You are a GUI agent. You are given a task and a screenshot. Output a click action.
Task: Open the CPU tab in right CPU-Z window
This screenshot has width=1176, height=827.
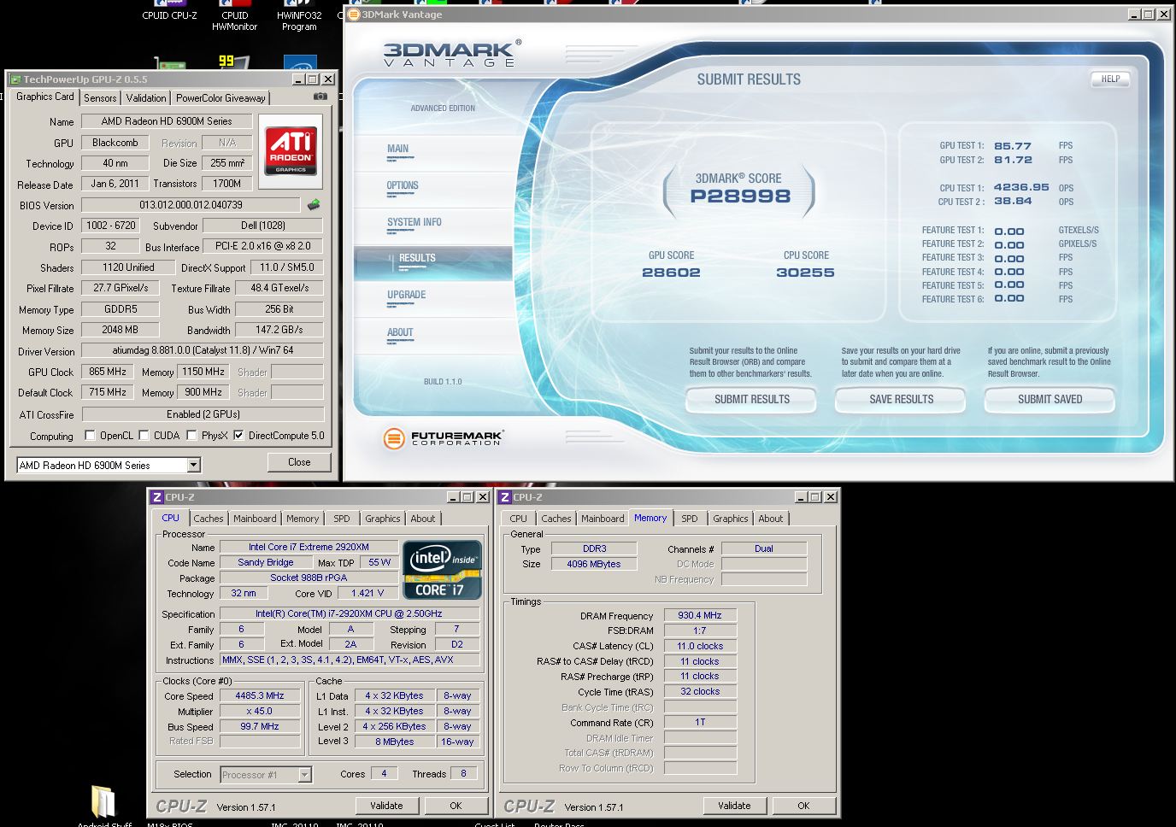click(518, 519)
